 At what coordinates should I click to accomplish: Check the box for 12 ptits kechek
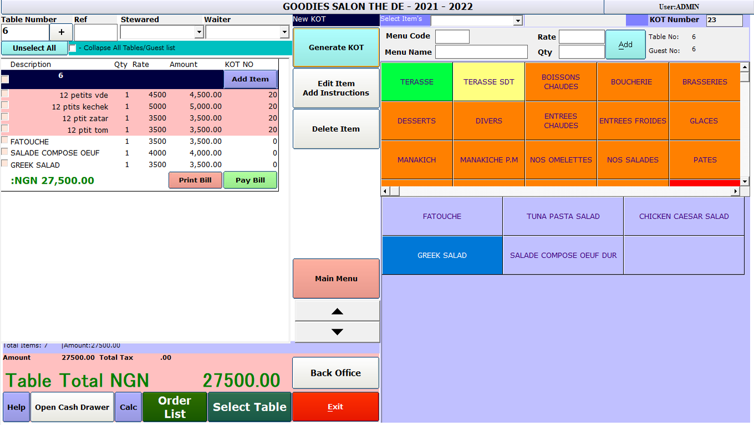point(5,106)
